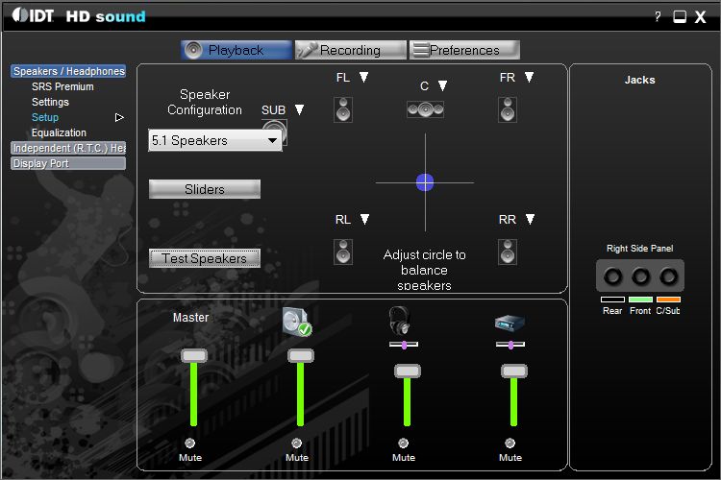Click the Display Port receiver device icon
The height and width of the screenshot is (480, 721).
pos(510,323)
